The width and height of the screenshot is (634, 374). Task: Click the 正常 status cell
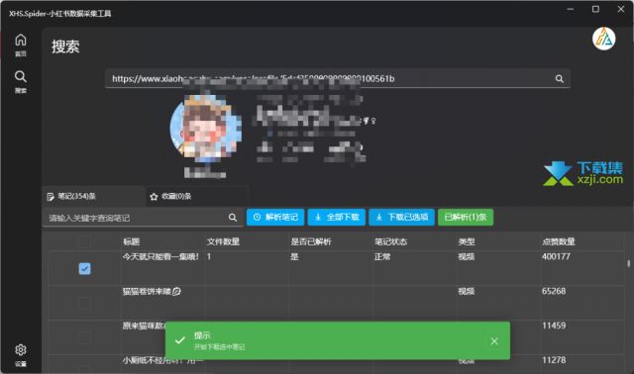[382, 256]
